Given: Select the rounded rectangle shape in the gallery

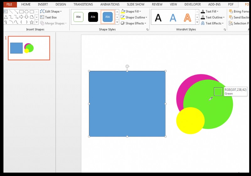Looking at the screenshot, I should 32,12.
